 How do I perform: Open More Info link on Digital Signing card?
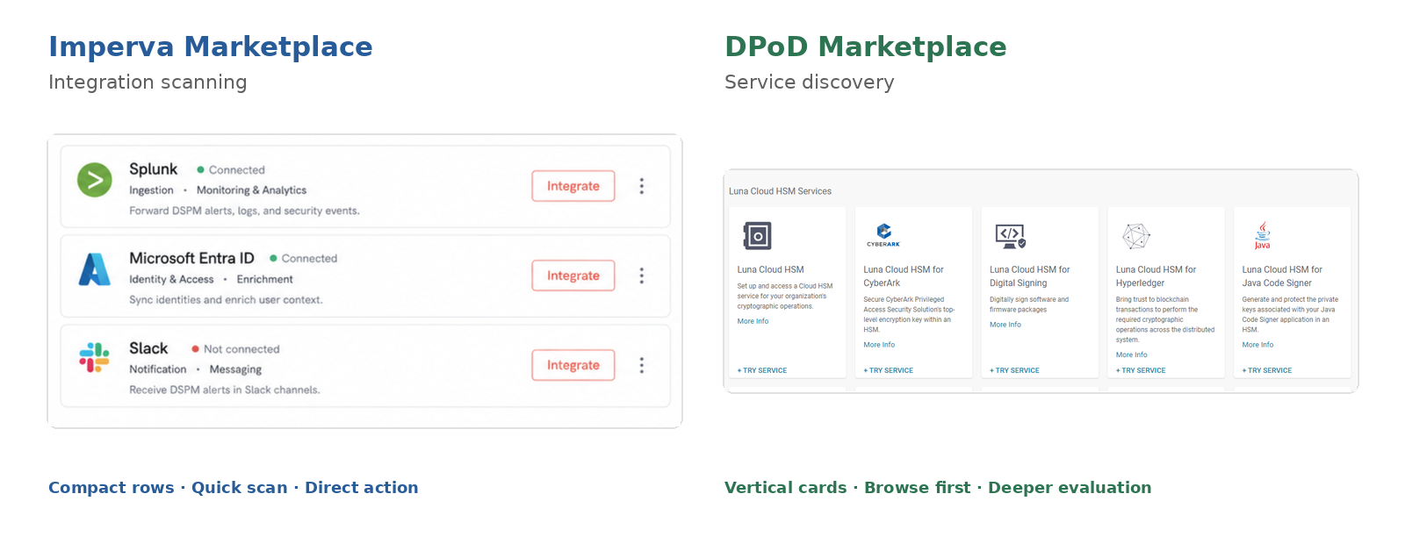[x=1005, y=325]
